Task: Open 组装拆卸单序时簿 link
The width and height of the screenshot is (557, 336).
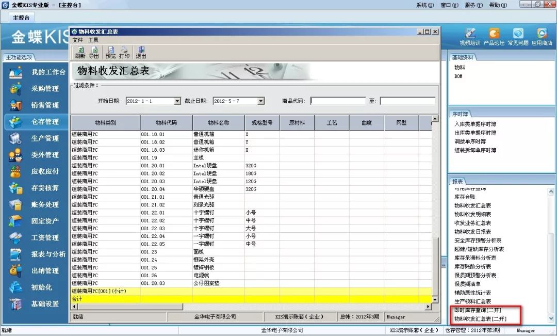Action: click(x=476, y=150)
